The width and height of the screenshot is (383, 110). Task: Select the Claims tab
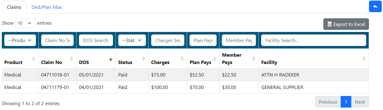[14, 7]
